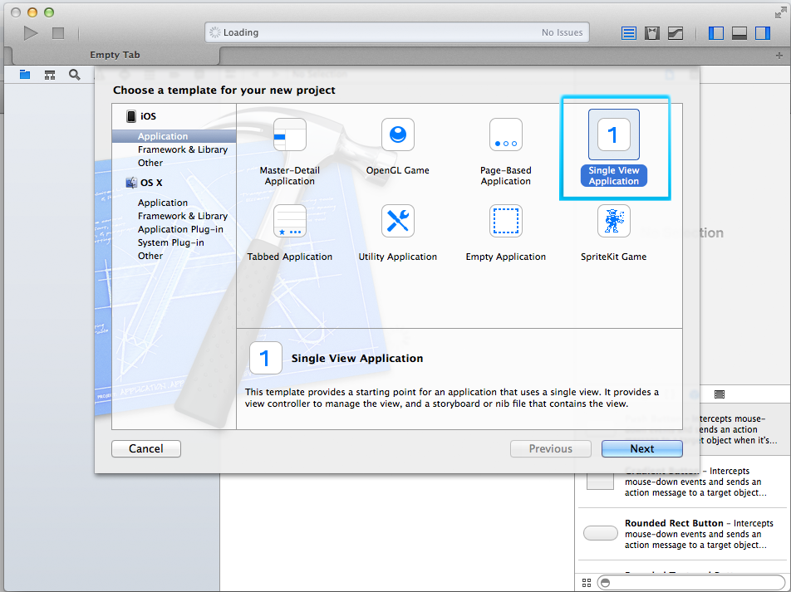Pick the Page-Based Application template

point(505,152)
